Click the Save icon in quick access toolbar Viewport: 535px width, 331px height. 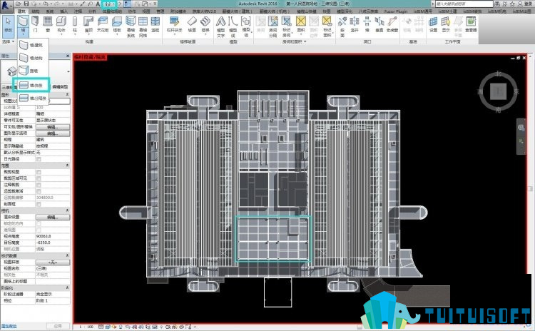pyautogui.click(x=26, y=4)
